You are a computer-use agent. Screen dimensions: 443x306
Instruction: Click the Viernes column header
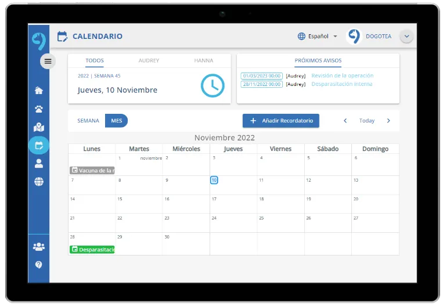point(280,149)
